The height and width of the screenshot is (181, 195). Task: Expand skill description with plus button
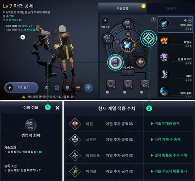coord(23,37)
